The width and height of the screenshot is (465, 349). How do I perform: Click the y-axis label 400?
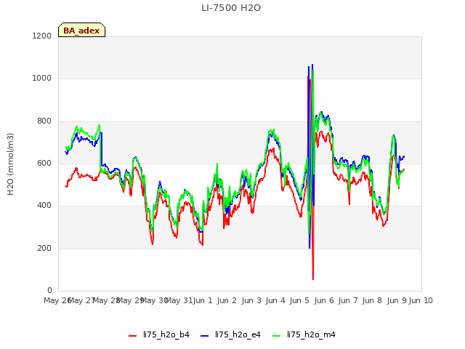[44, 205]
